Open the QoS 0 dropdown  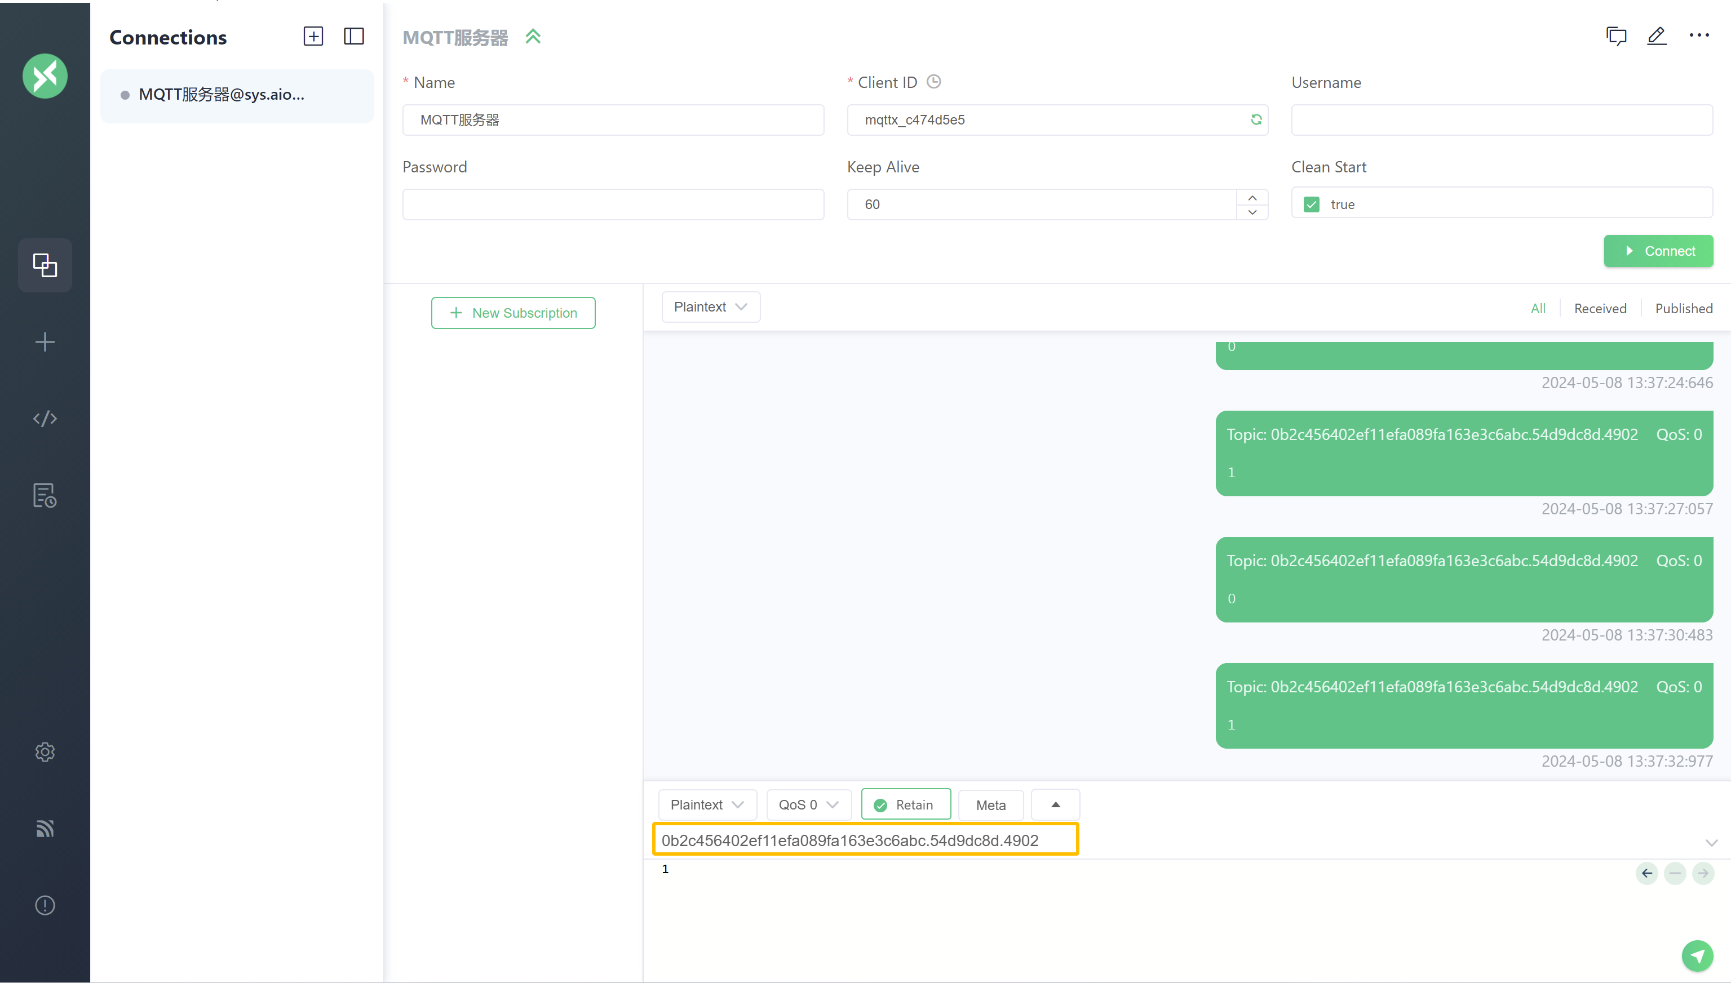(808, 804)
